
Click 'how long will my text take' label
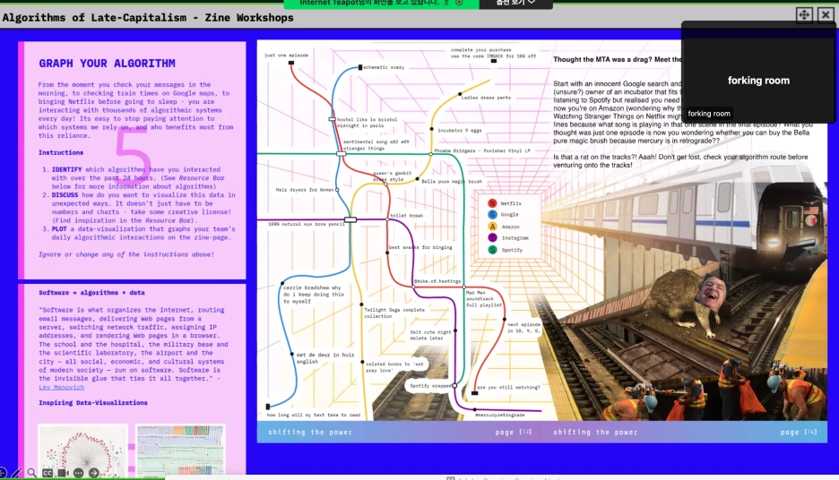pyautogui.click(x=314, y=415)
